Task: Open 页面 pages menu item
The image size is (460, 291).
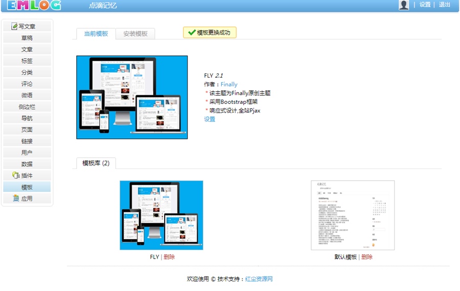Action: [x=27, y=130]
